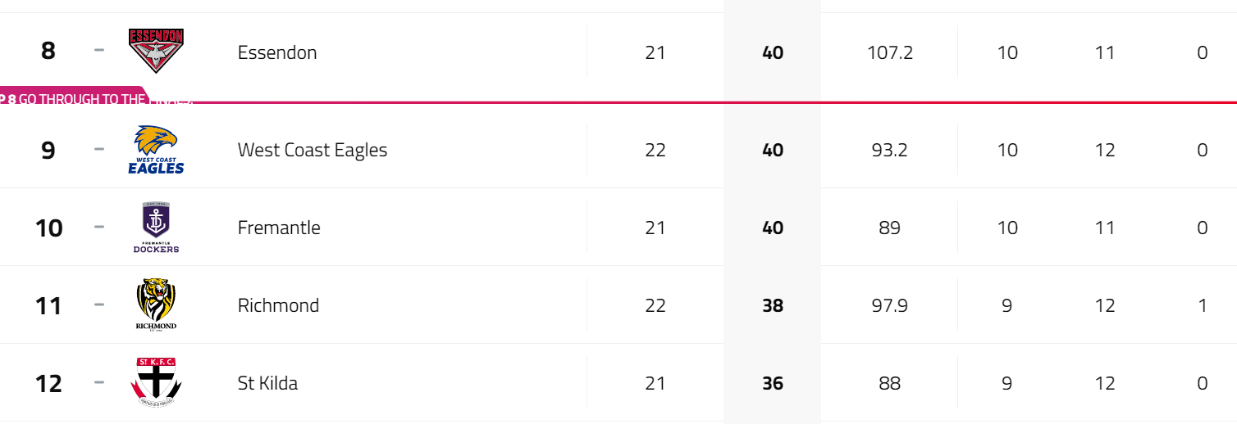Click the Fremantle Dockers logo
1237x424 pixels.
click(x=156, y=228)
